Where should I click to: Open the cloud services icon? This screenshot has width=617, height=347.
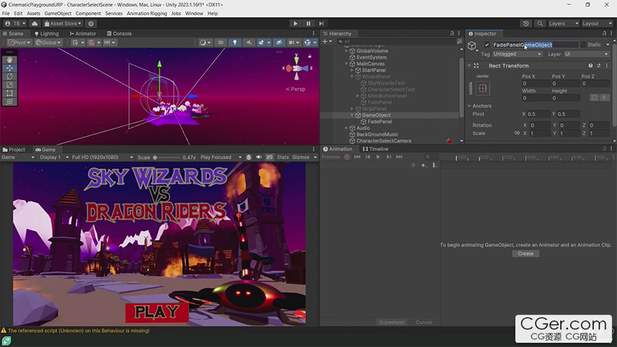(34, 24)
